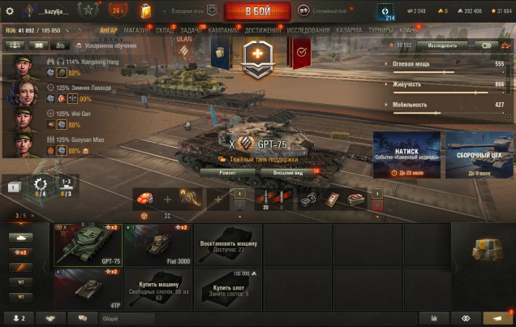Click the В БОЙ battle button
The width and height of the screenshot is (516, 327).
click(x=258, y=11)
